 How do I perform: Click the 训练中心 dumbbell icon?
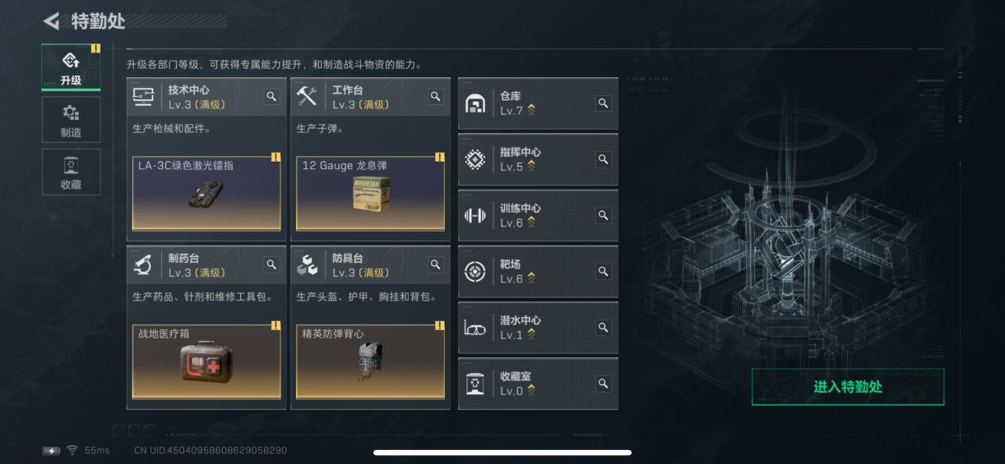(x=475, y=216)
